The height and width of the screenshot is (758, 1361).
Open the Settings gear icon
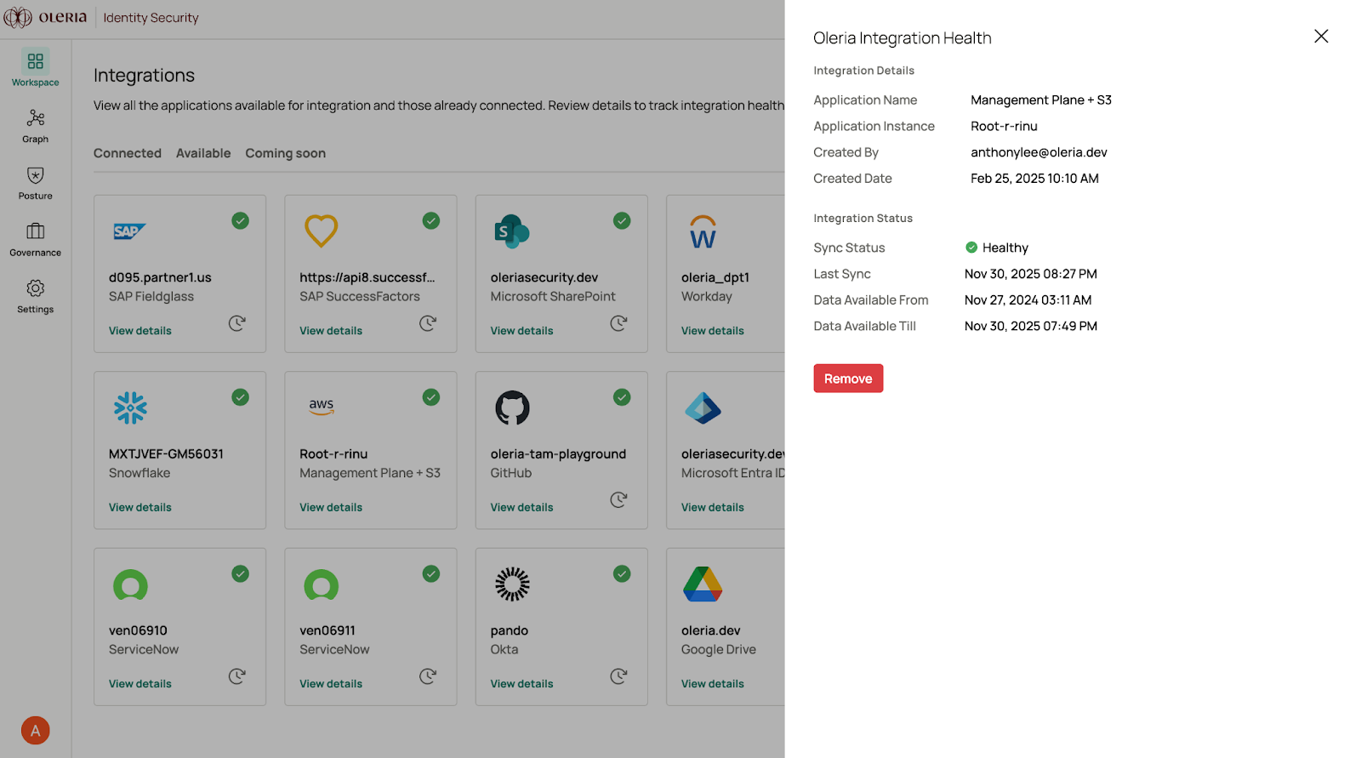(x=36, y=288)
